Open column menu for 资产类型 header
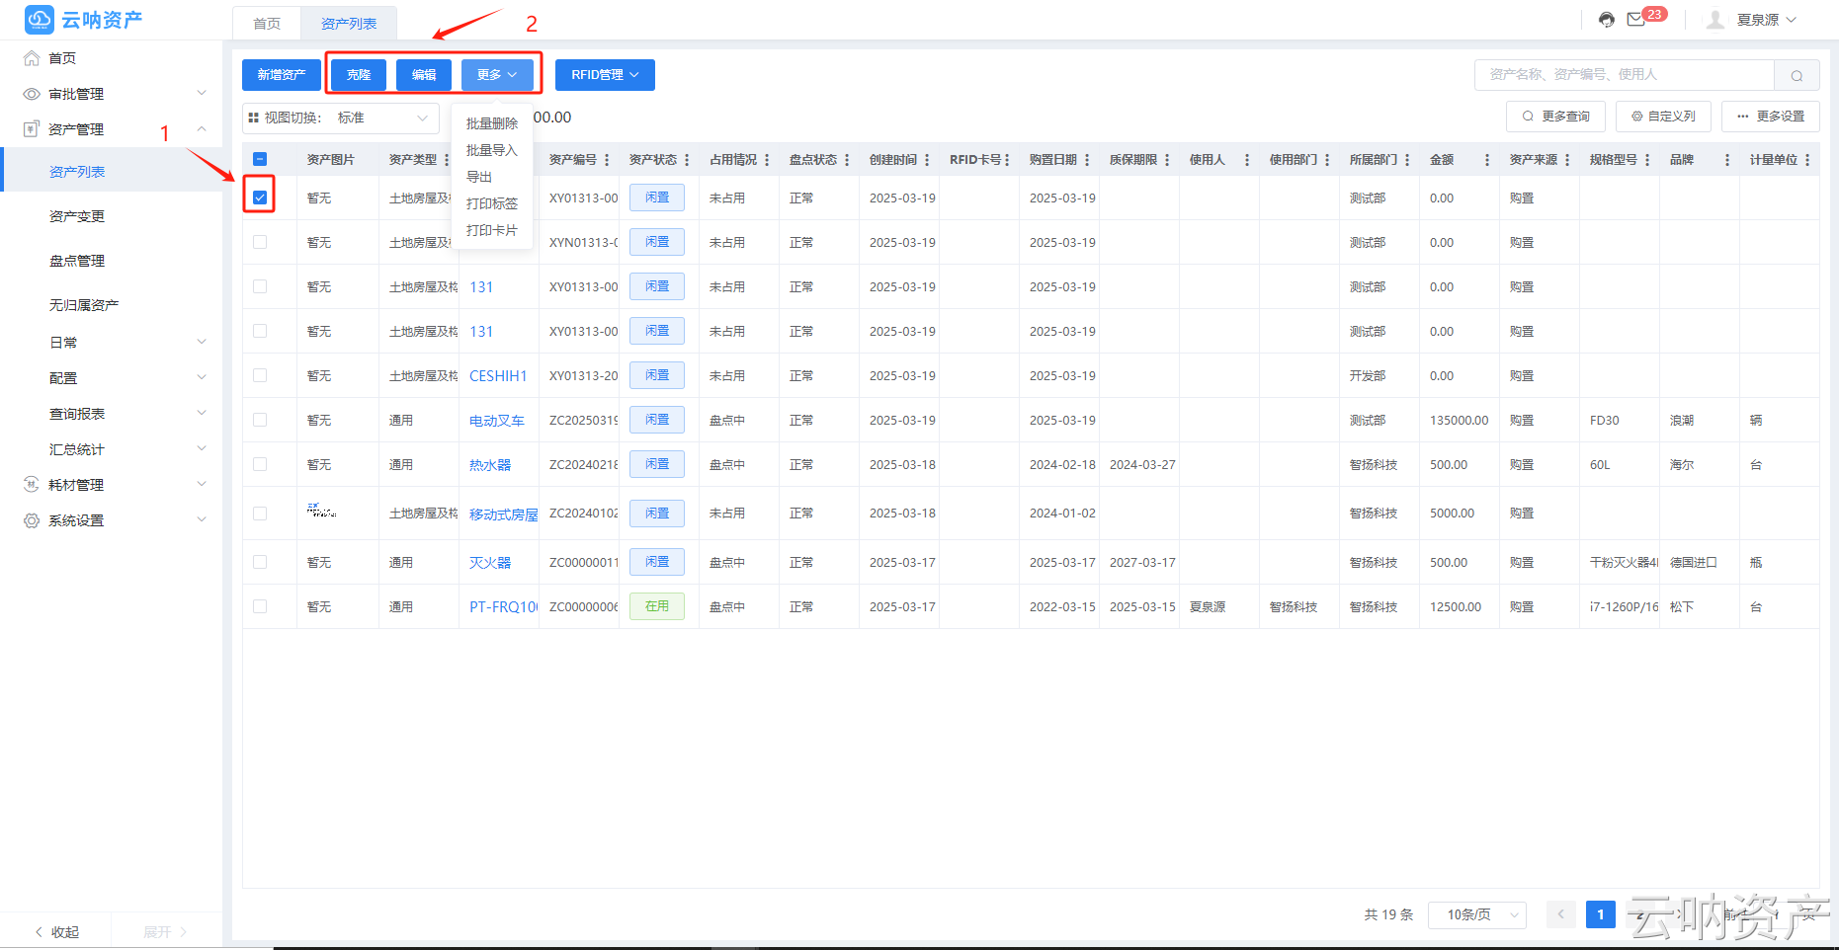The width and height of the screenshot is (1839, 950). pyautogui.click(x=446, y=160)
